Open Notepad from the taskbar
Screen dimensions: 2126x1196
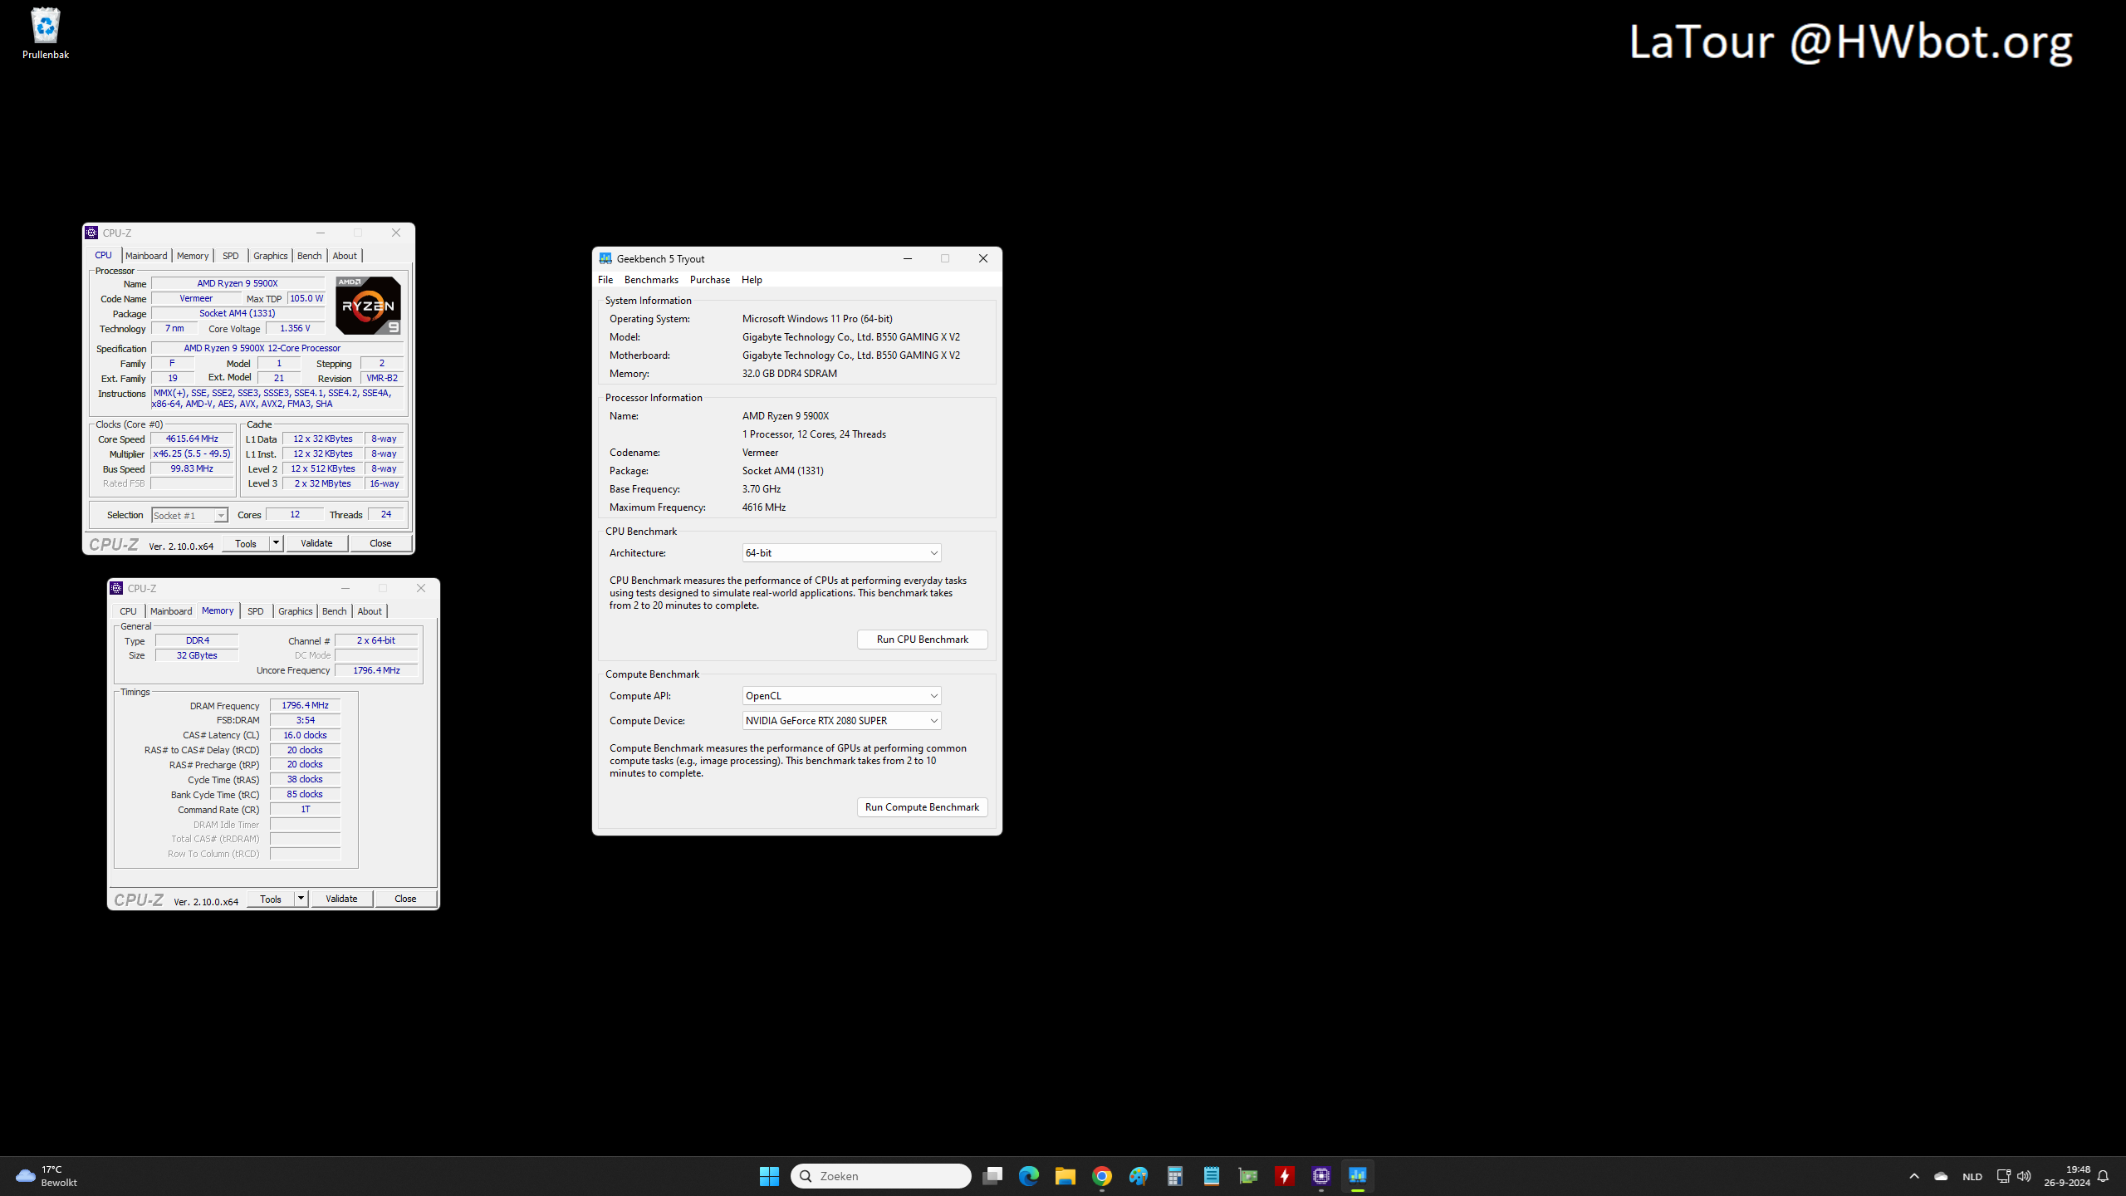[x=1212, y=1176]
